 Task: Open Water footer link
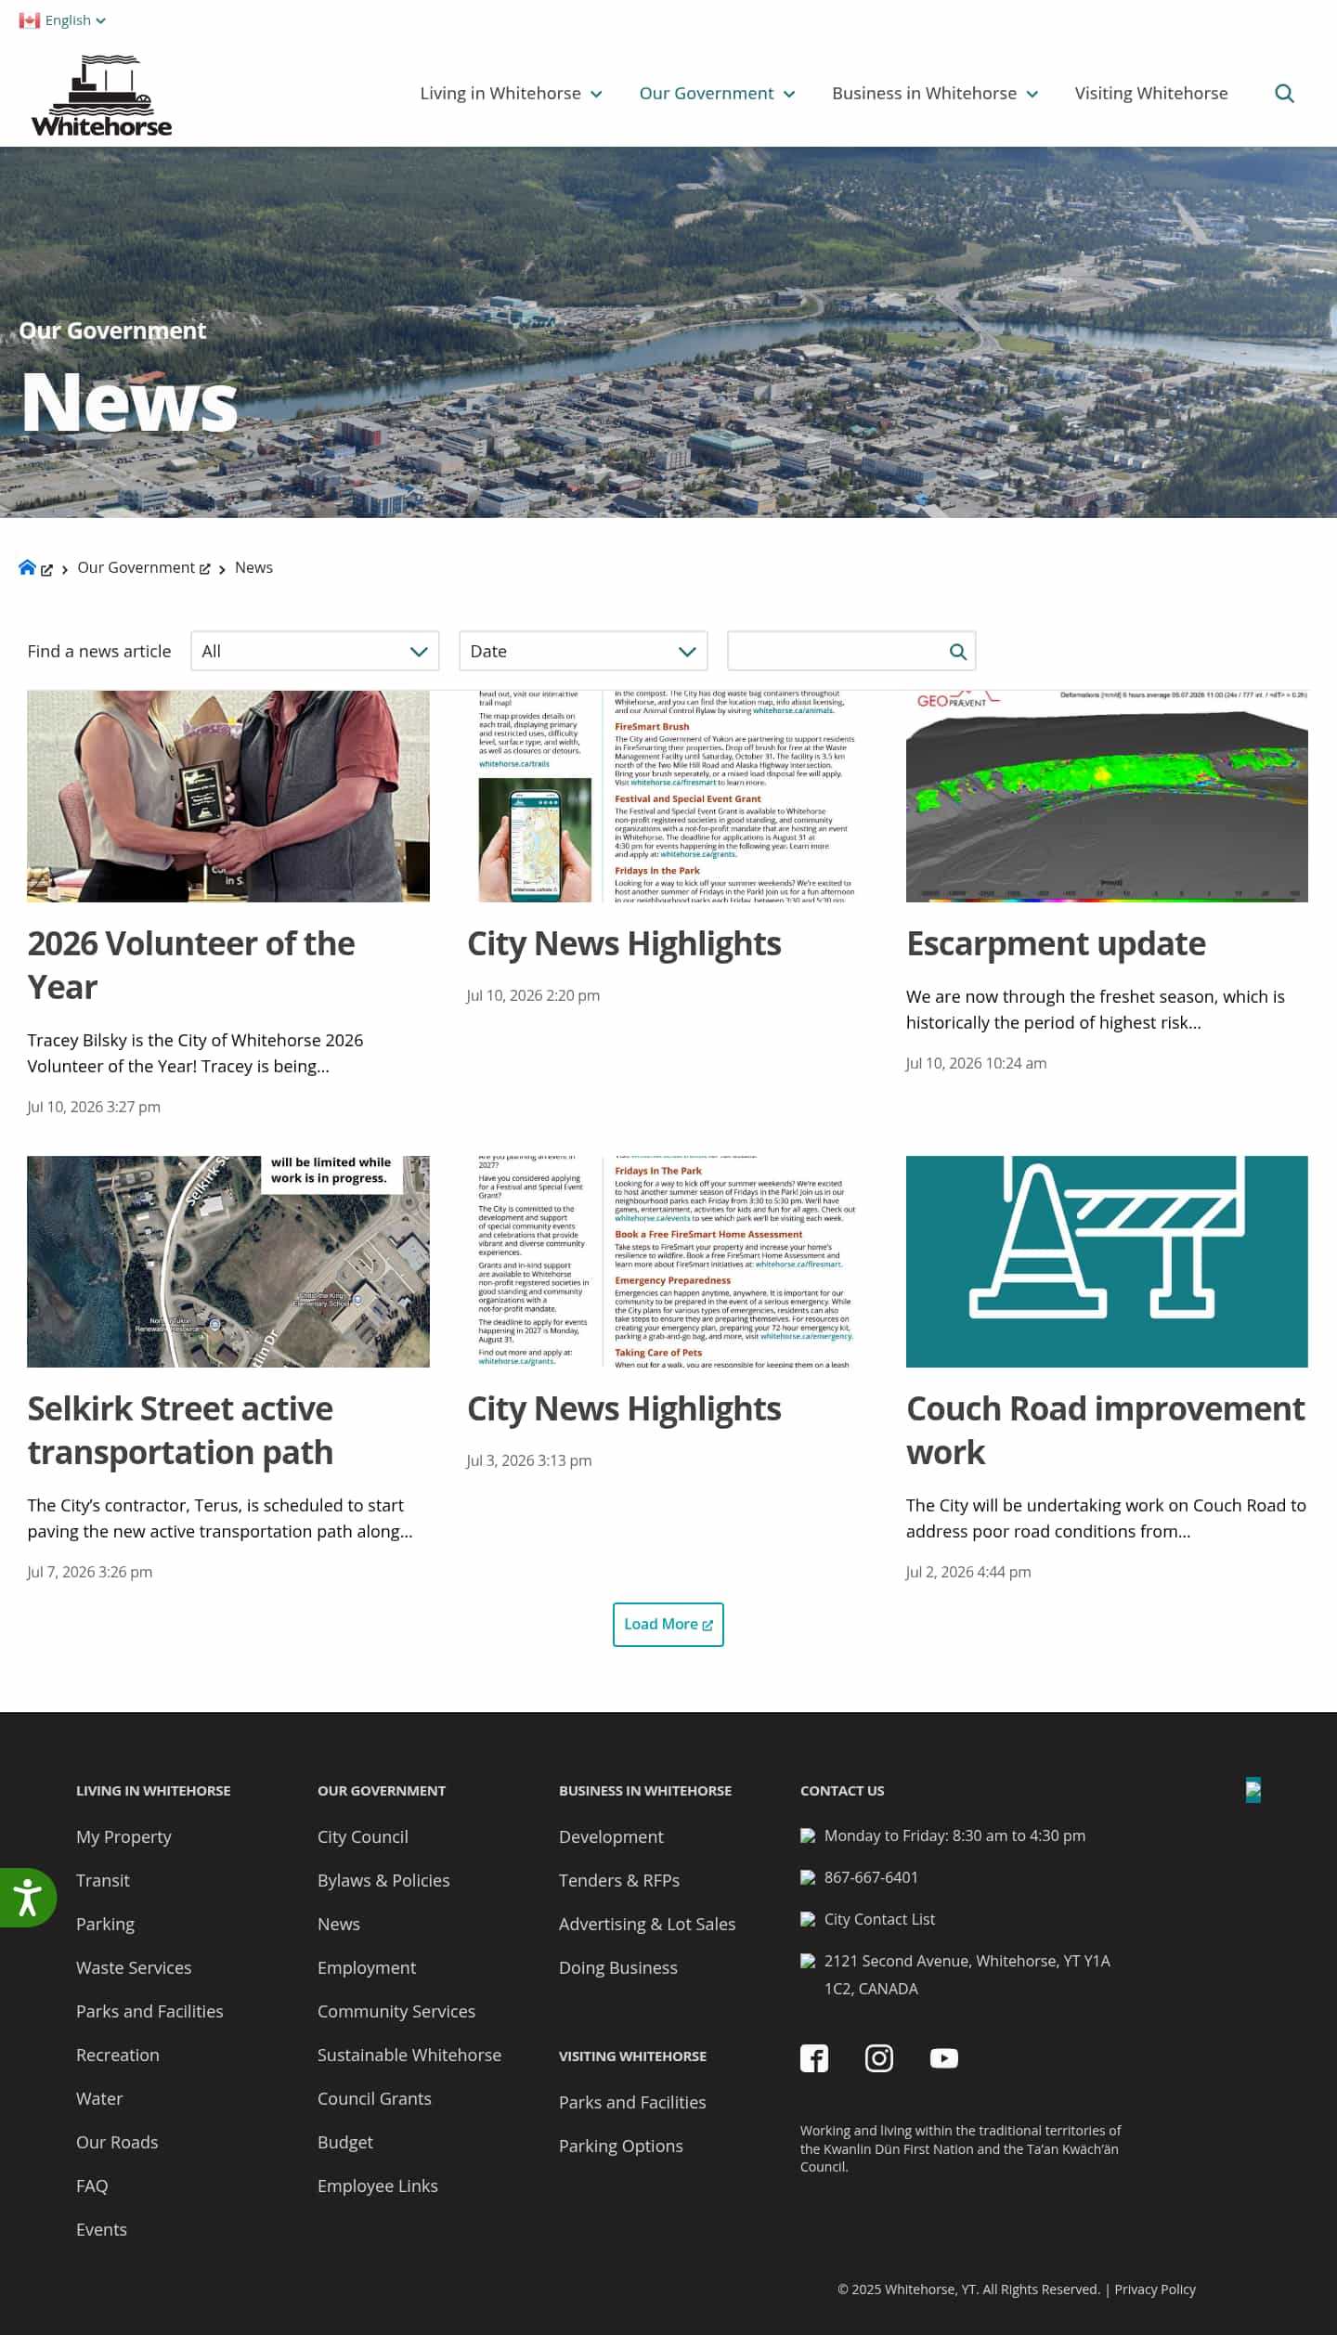coord(99,2098)
